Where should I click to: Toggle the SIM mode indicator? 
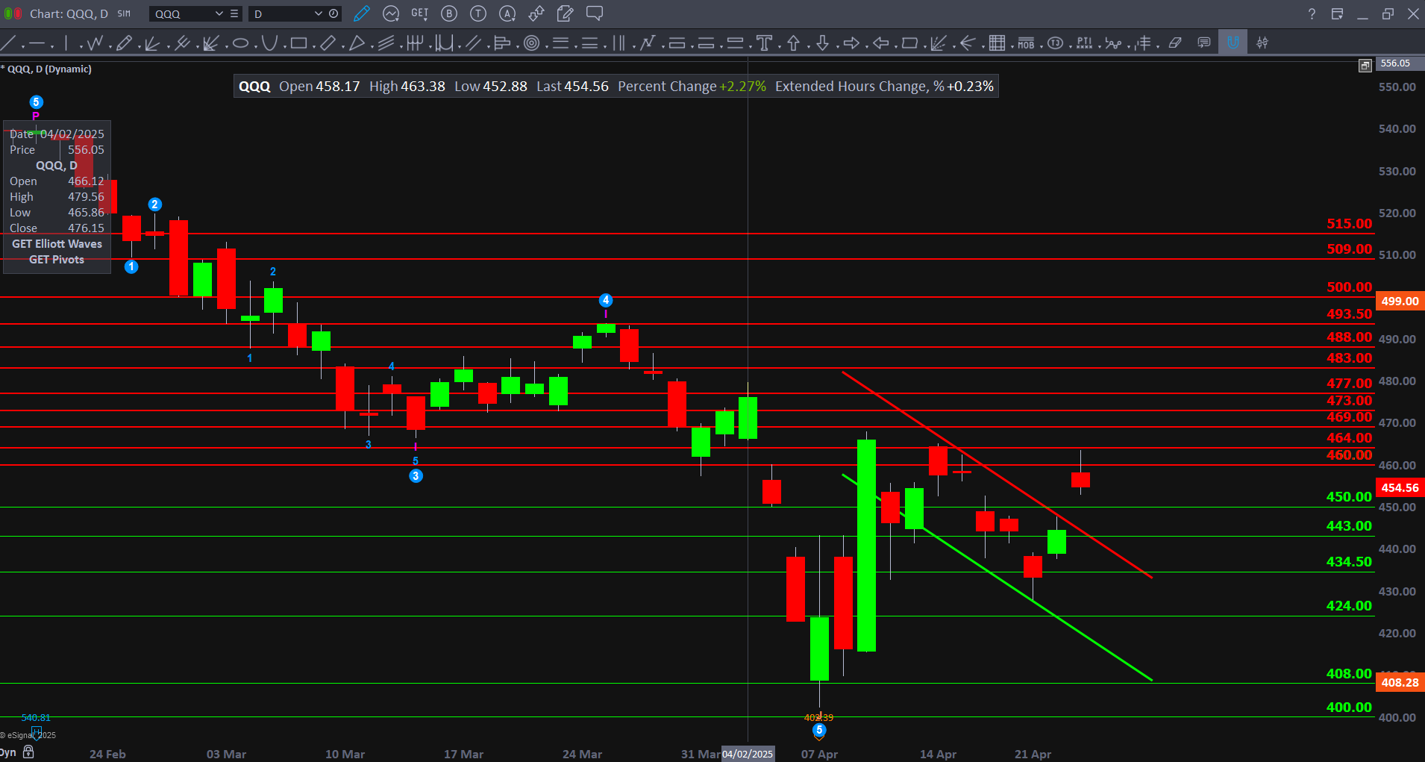pyautogui.click(x=124, y=13)
